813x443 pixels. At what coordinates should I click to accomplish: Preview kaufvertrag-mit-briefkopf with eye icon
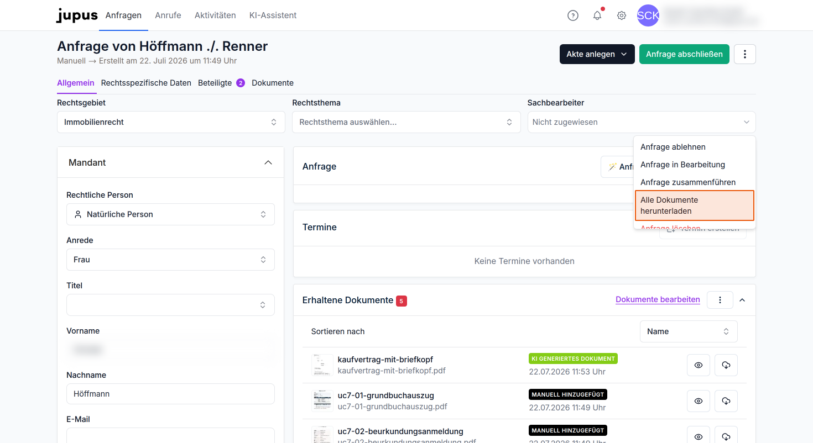[x=699, y=365]
